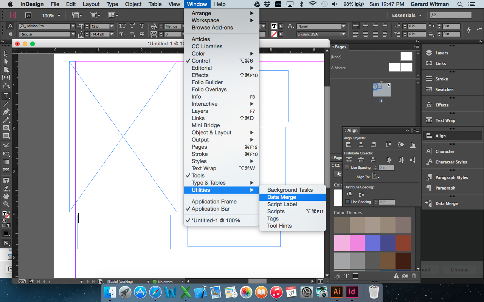Select the Type tool
This screenshot has height=302, width=484.
click(6, 96)
